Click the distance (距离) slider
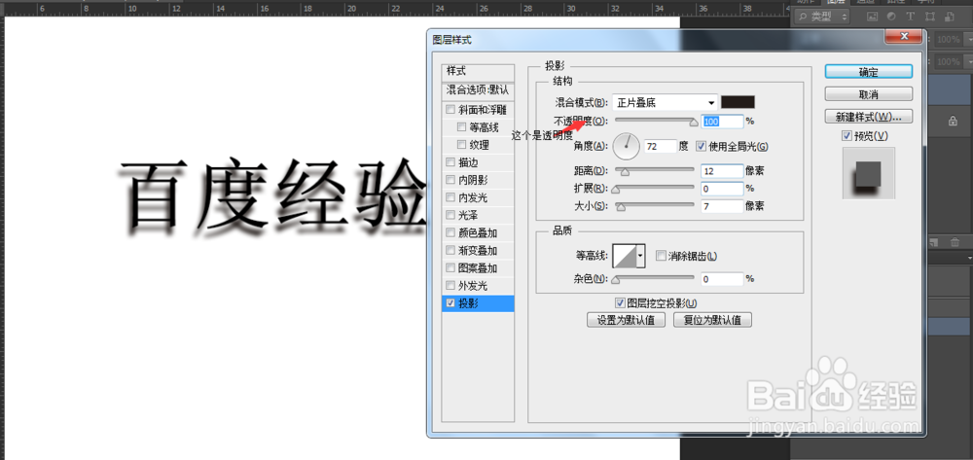This screenshot has width=973, height=460. point(655,170)
